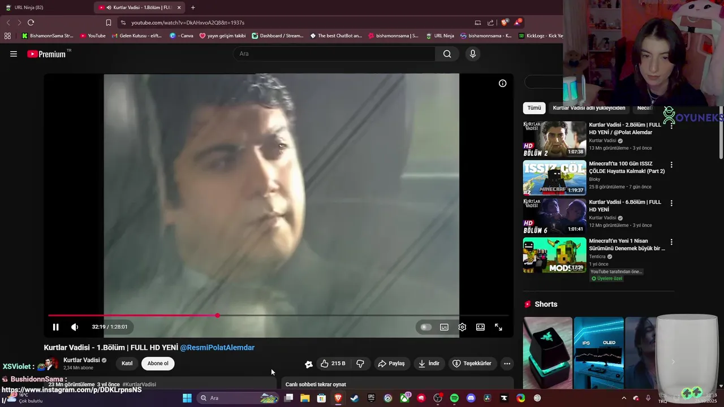Show hidden system tray icons

[624, 398]
